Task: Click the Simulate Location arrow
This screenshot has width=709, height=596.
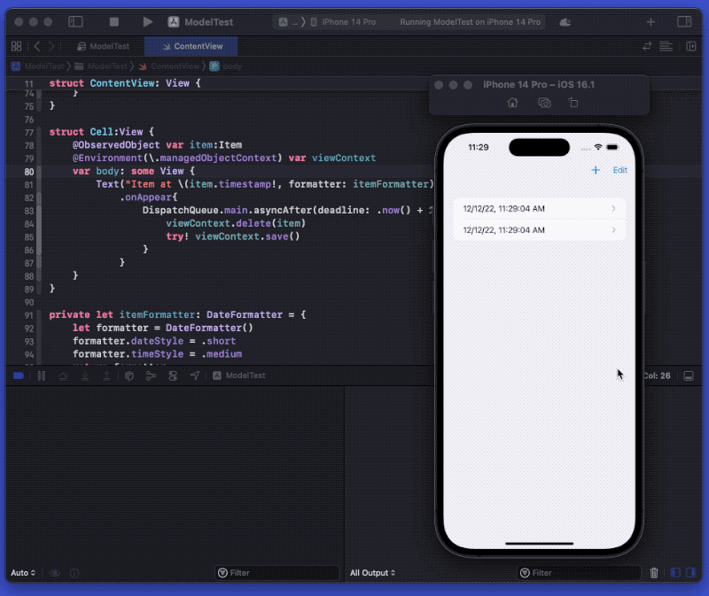Action: tap(195, 375)
